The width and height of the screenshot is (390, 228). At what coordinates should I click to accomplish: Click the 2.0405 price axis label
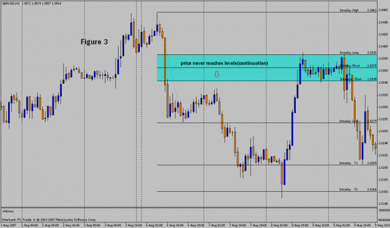coord(383,46)
